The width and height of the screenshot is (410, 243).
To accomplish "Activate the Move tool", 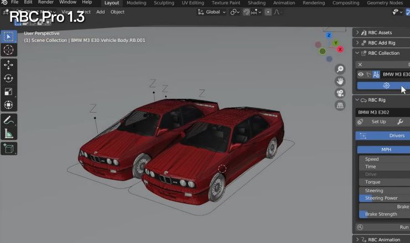I will point(9,65).
